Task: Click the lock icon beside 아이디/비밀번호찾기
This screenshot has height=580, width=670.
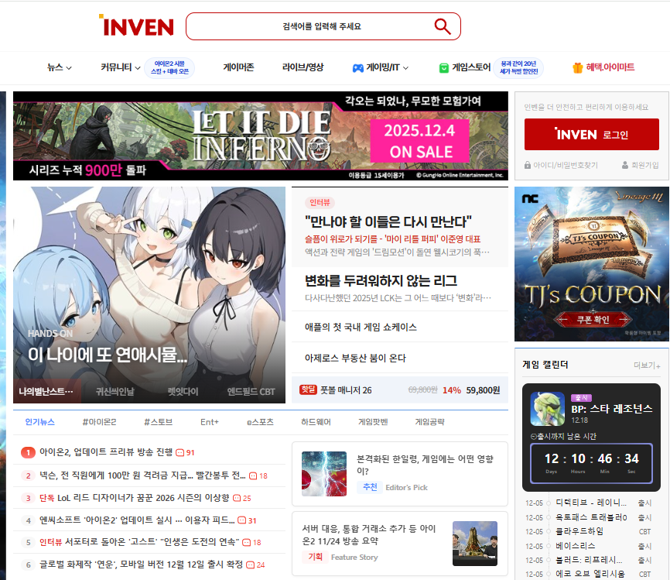Action: 528,165
